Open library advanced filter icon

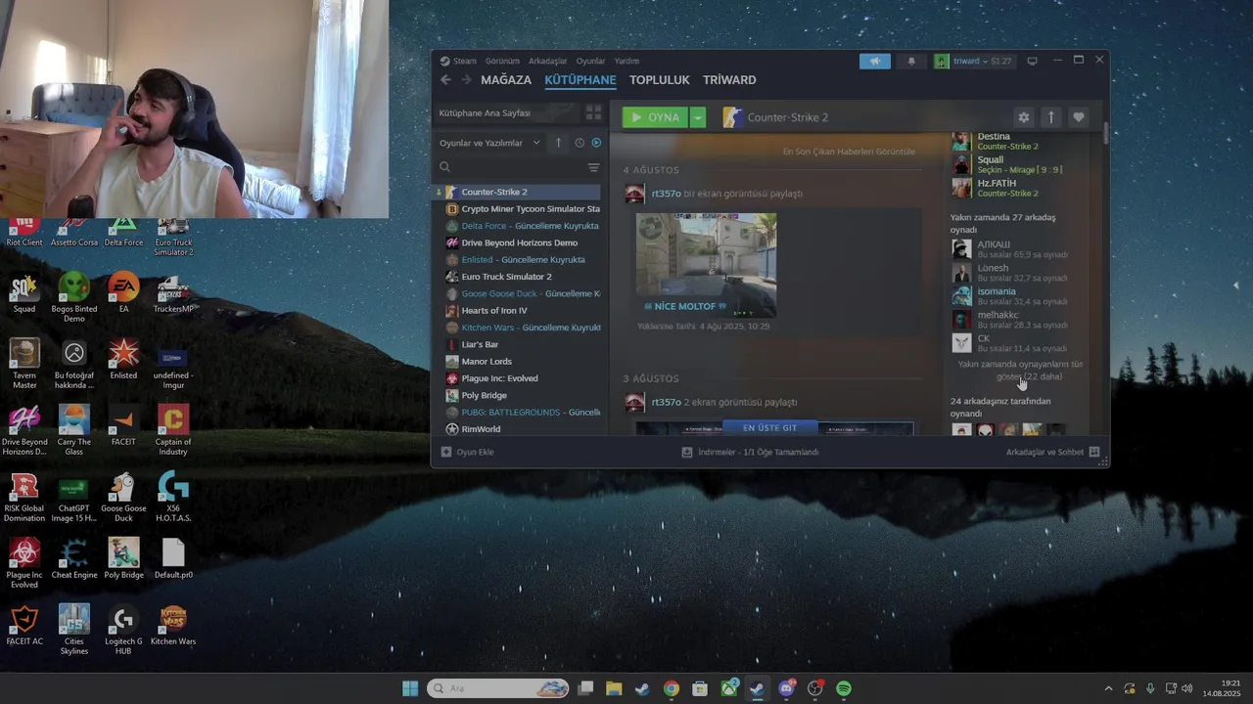593,167
